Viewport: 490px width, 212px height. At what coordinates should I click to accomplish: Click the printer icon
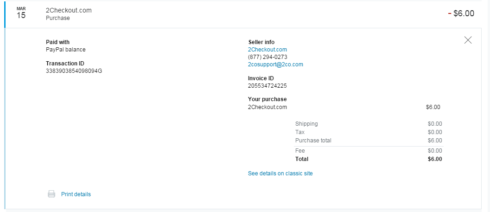[51, 194]
